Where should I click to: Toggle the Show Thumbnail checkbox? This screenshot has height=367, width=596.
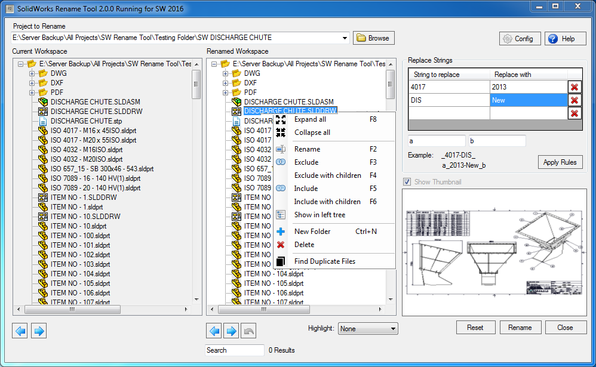(407, 182)
